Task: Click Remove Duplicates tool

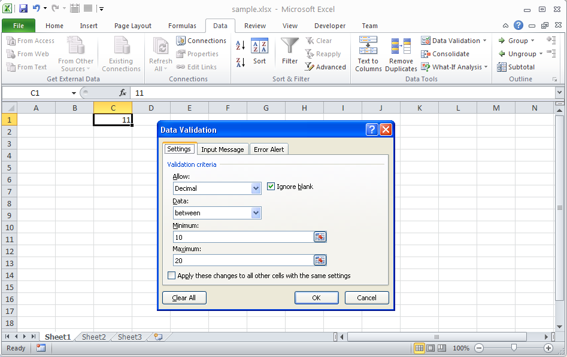Action: pyautogui.click(x=401, y=54)
